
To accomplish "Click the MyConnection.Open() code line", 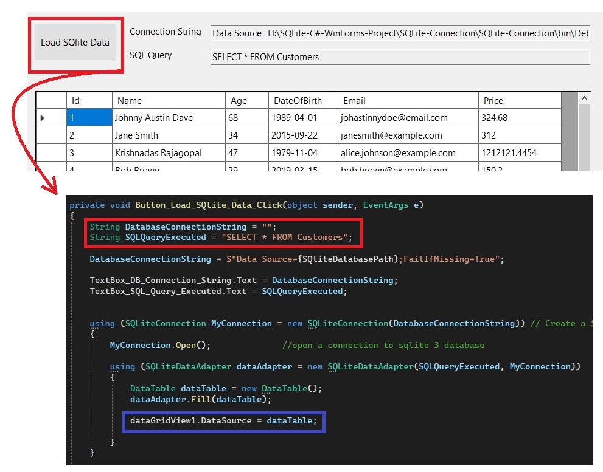I will 160,345.
